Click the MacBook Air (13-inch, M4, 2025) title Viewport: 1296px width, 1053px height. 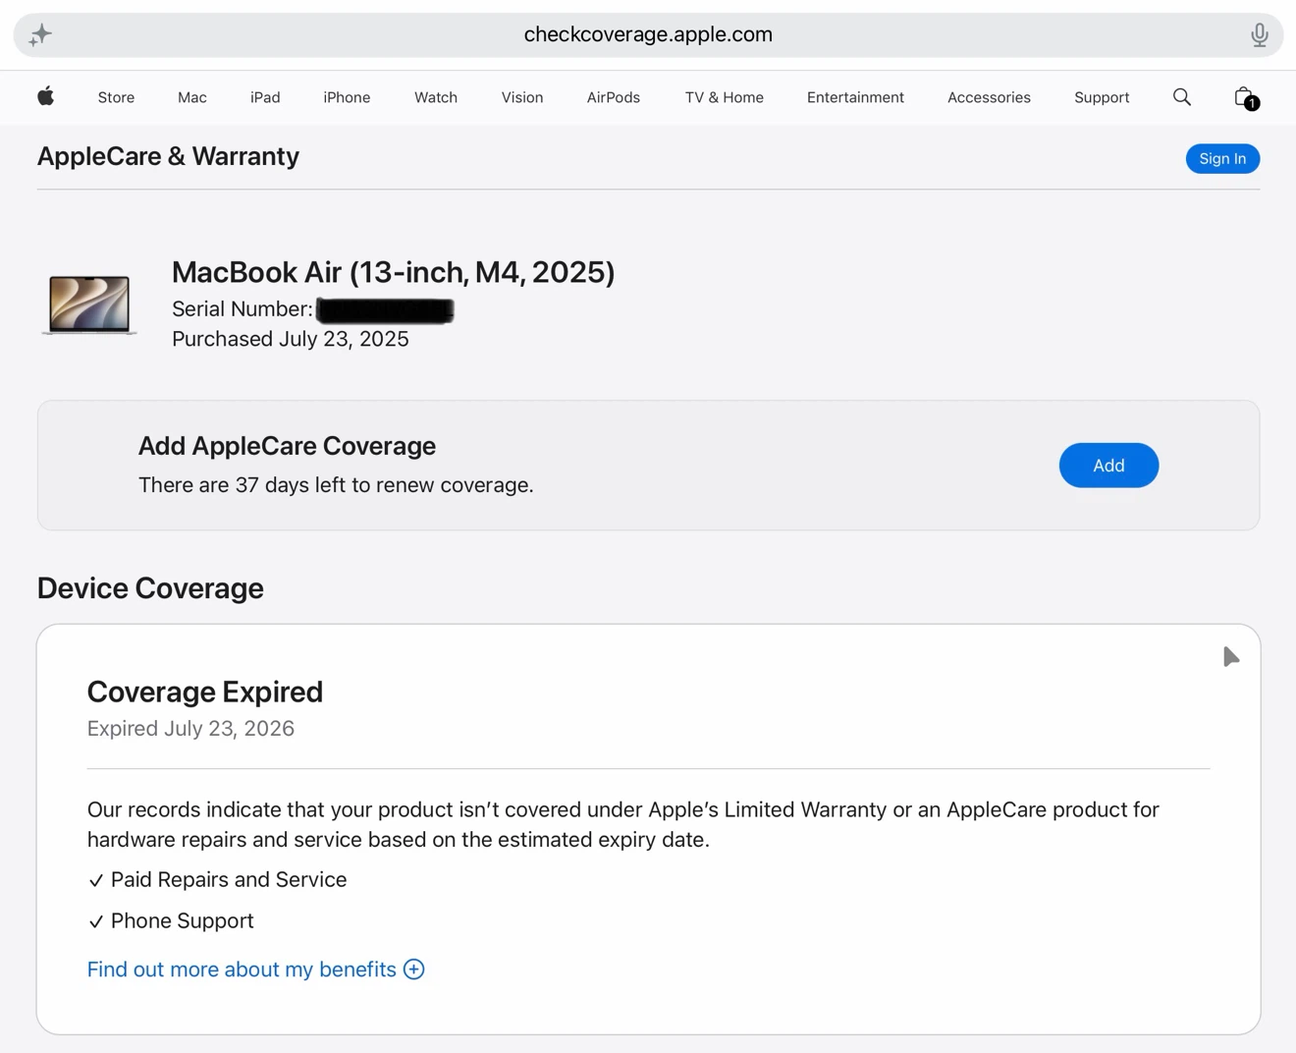coord(394,272)
